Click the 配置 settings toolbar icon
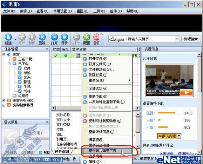 [87, 37]
